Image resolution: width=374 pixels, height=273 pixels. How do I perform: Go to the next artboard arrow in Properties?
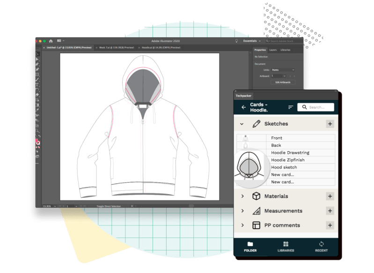294,76
